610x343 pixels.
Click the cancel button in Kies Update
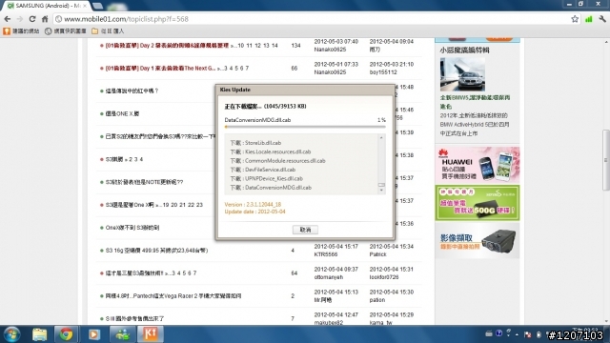pos(305,230)
